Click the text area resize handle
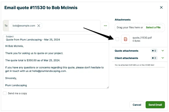 coord(108,87)
